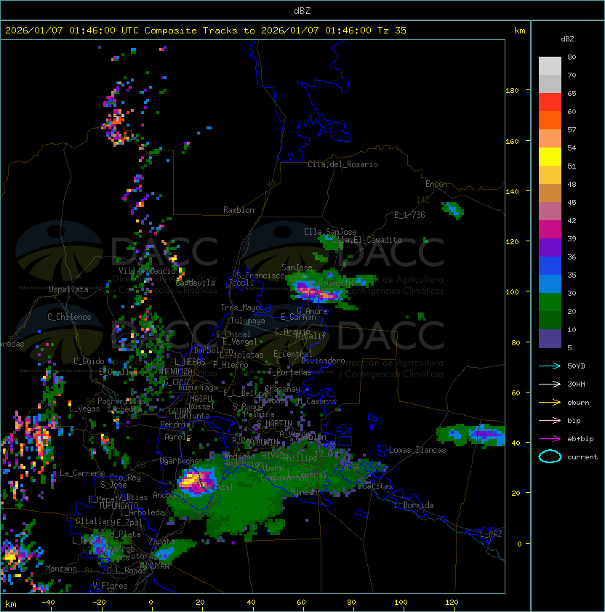Screen dimensions: 605x612
Task: Click the '50YD' legend label
Action: tap(576, 366)
